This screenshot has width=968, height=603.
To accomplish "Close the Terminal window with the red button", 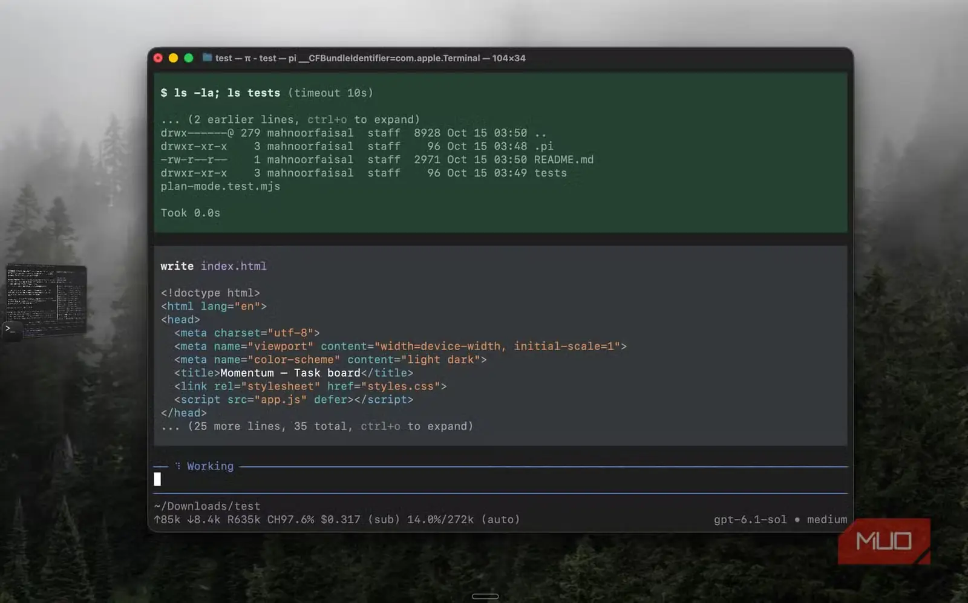I will [158, 58].
